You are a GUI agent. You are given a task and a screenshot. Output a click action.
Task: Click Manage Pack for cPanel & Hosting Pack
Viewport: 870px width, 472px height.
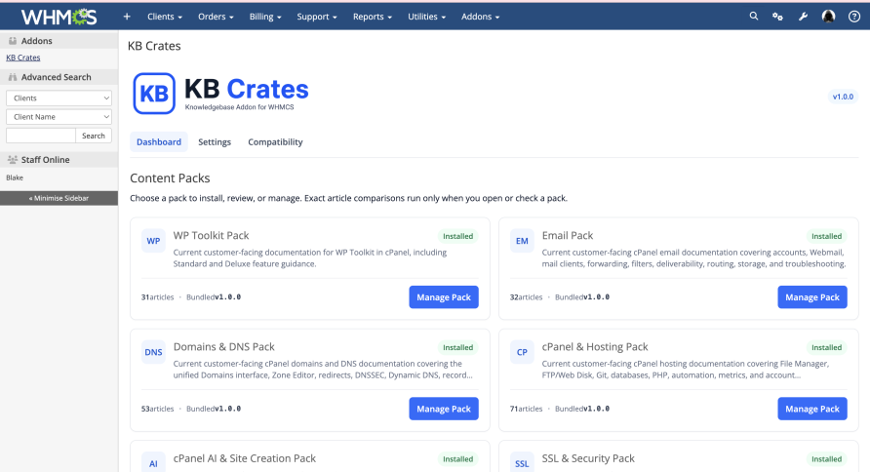tap(812, 409)
